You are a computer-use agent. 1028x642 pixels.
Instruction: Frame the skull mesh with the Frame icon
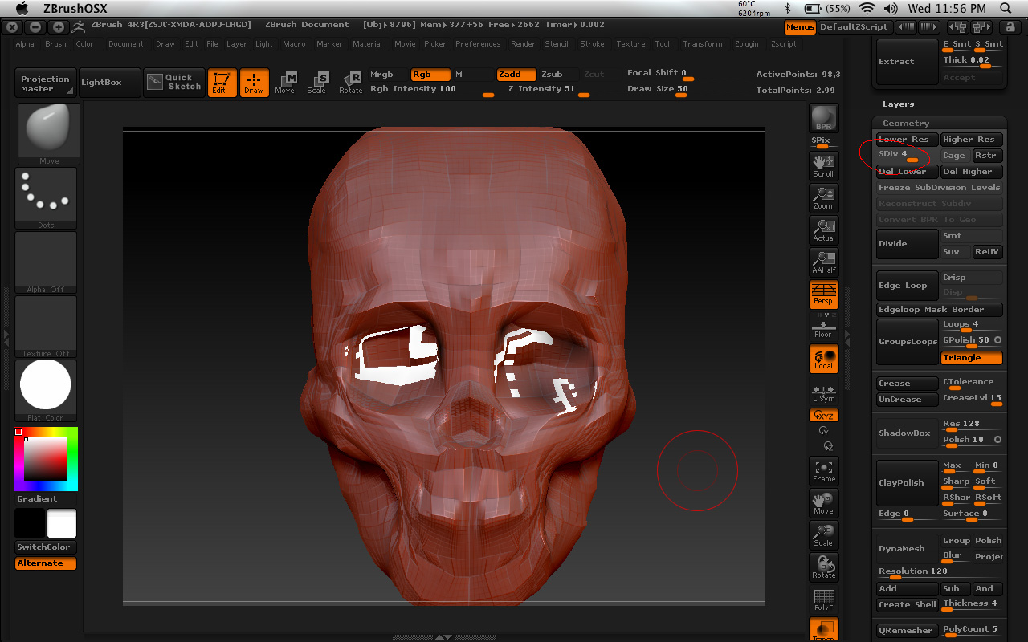point(824,471)
